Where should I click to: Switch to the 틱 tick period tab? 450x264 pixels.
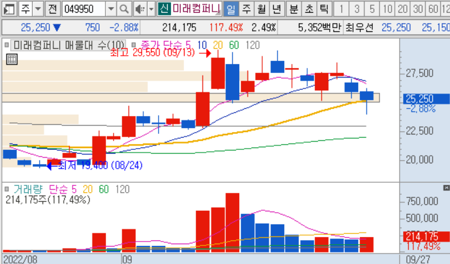point(324,9)
